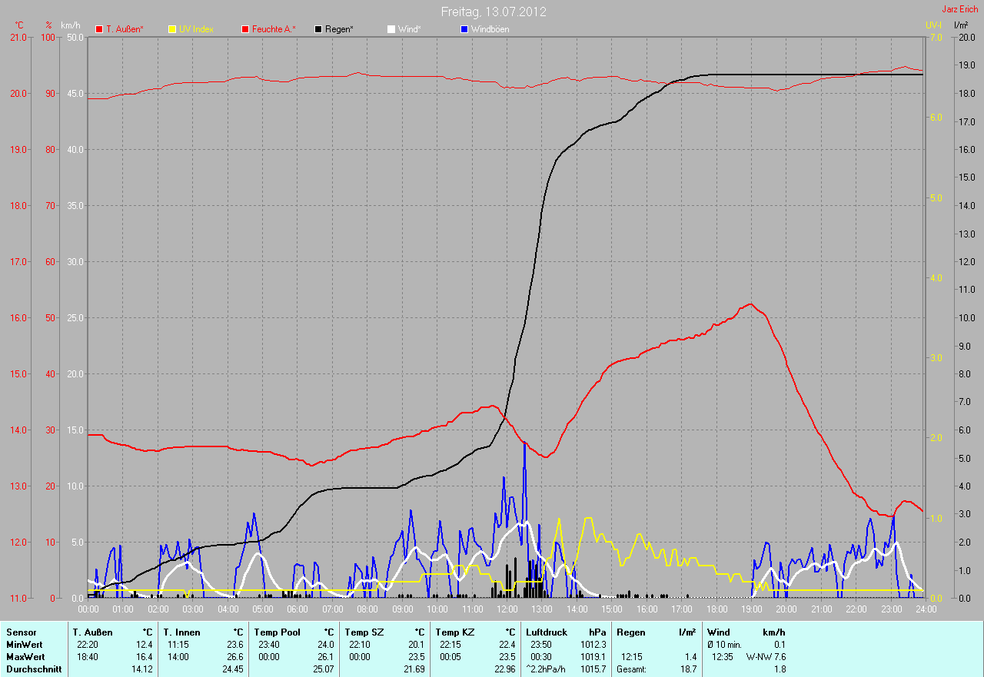Click the T. Außen maximum value '16.4'
Viewport: 984px width, 677px height.
(x=145, y=657)
